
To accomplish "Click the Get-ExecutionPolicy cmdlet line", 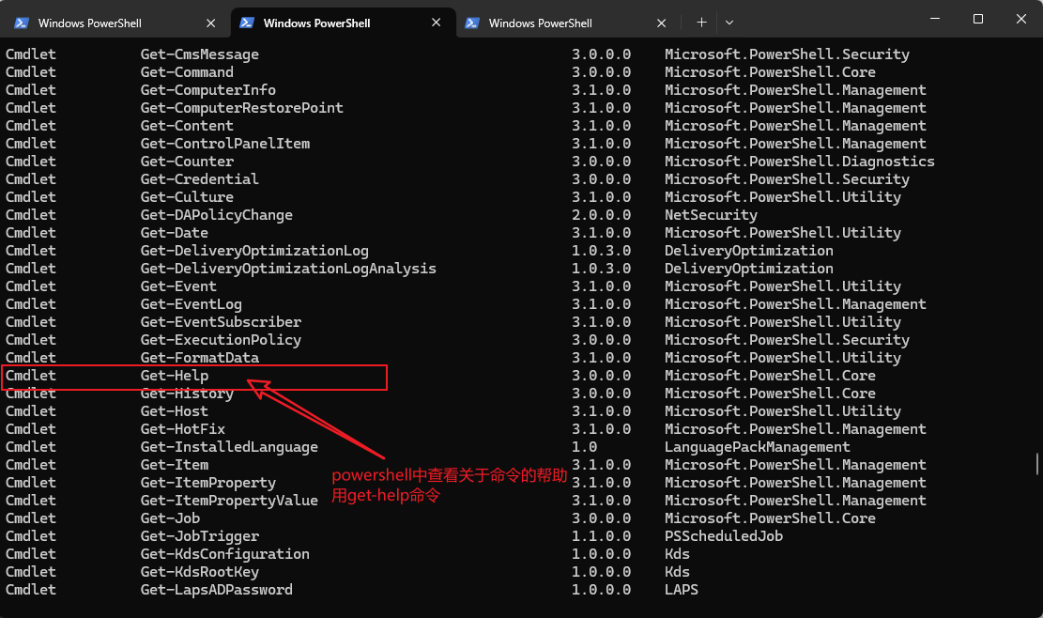I will 219,339.
